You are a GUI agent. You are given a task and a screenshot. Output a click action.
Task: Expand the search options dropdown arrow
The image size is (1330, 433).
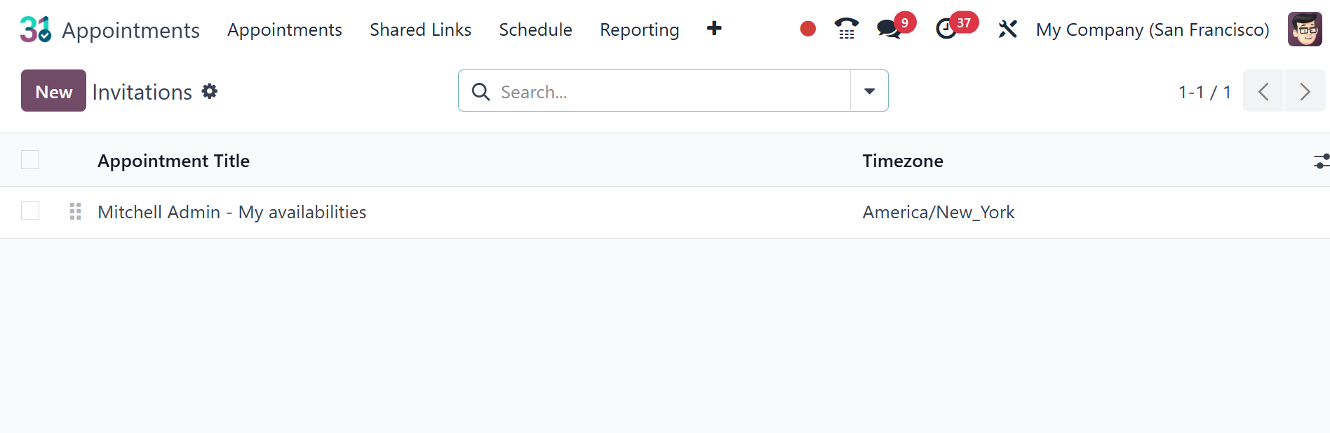pyautogui.click(x=869, y=91)
